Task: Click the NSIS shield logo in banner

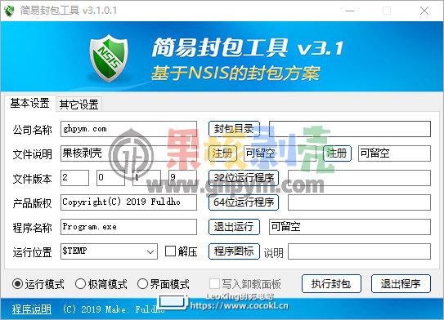Action: pyautogui.click(x=109, y=58)
